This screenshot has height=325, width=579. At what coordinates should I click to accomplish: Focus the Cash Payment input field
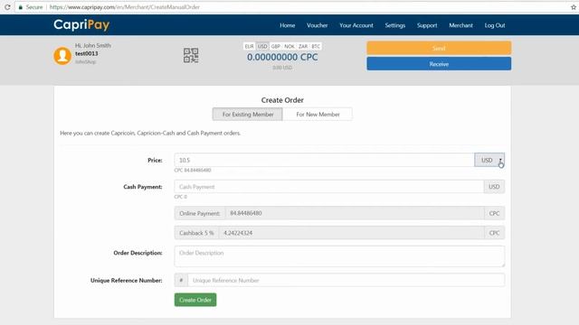coord(329,187)
